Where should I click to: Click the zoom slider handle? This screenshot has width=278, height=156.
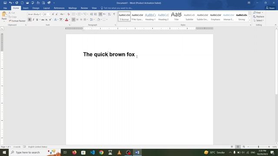(x=258, y=147)
